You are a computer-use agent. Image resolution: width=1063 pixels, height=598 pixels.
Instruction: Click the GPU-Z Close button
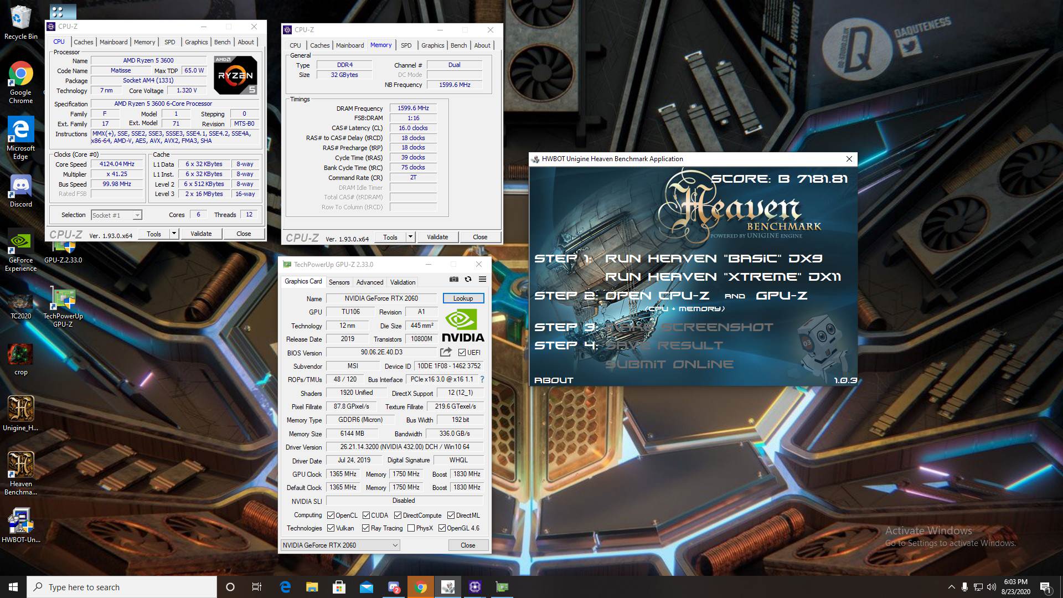coord(468,545)
